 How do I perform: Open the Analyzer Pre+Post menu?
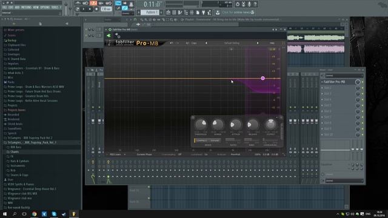coord(235,154)
